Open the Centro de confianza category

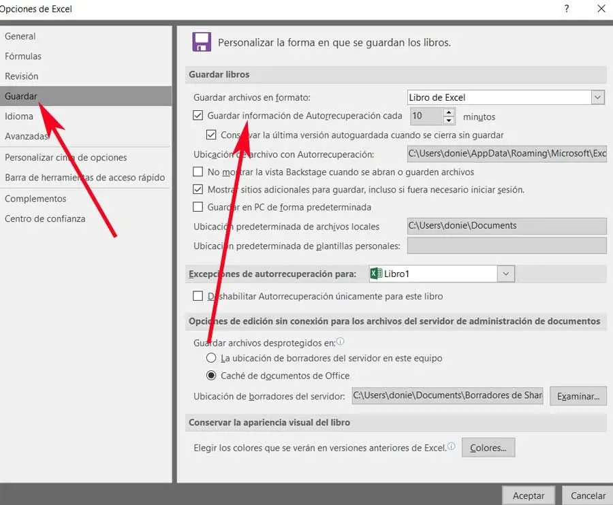(86, 218)
